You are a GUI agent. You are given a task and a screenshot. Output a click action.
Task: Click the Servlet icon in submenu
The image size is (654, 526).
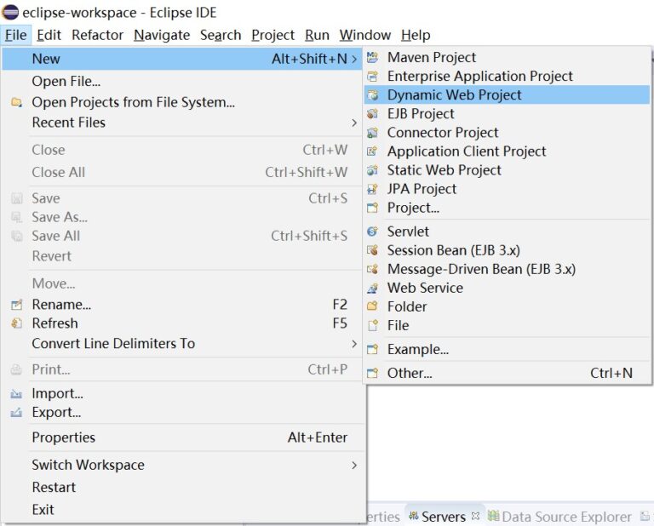tap(372, 232)
